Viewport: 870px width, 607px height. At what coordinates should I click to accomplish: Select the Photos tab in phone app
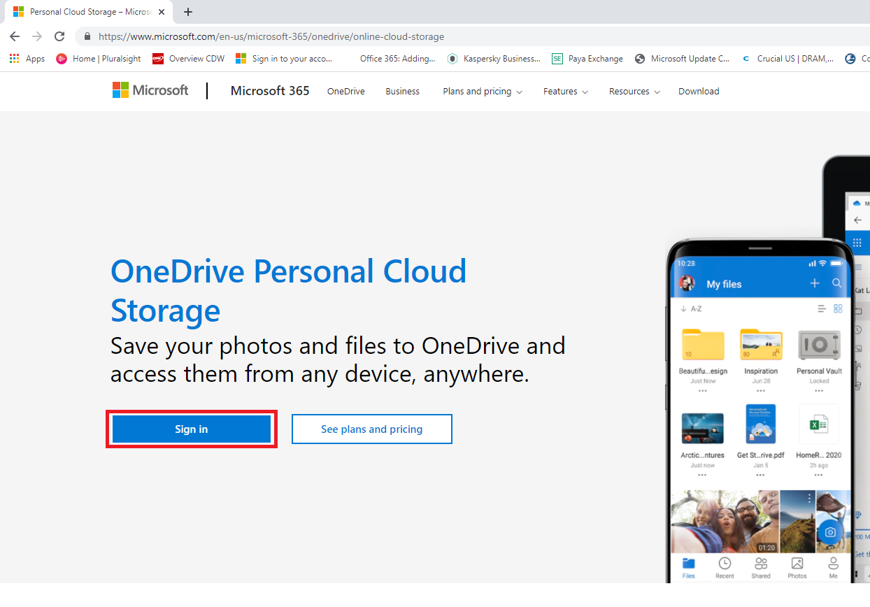click(x=797, y=568)
